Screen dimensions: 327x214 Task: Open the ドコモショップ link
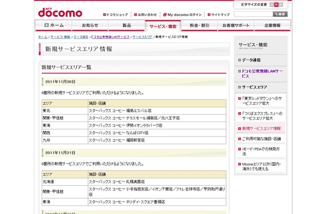point(117,15)
